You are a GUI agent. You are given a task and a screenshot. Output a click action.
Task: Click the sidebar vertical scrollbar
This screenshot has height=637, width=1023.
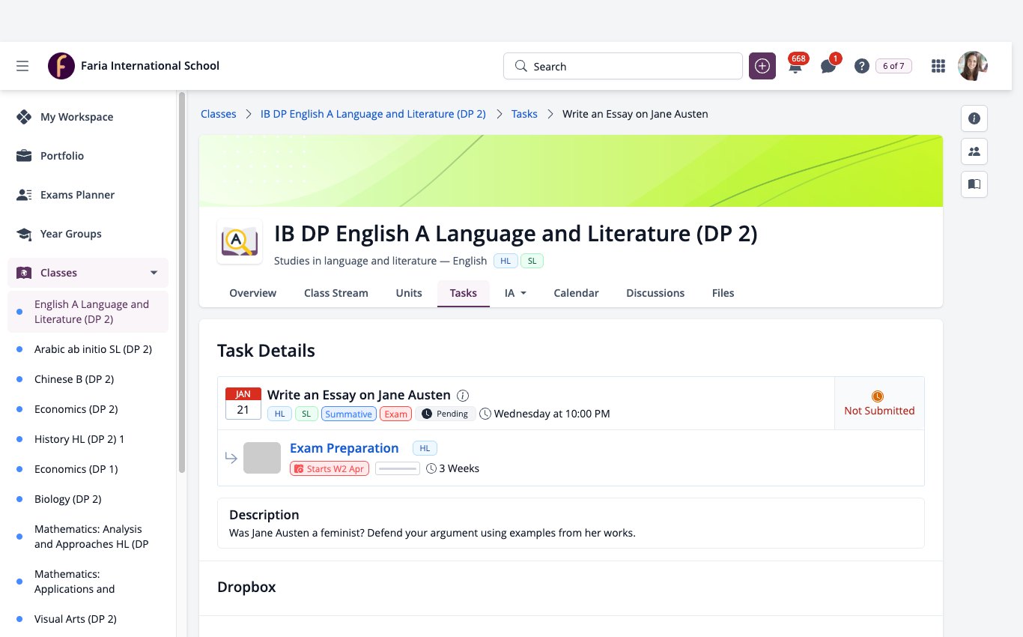[x=182, y=282]
